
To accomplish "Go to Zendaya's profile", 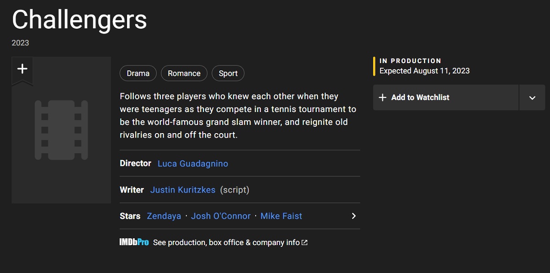I will point(164,216).
